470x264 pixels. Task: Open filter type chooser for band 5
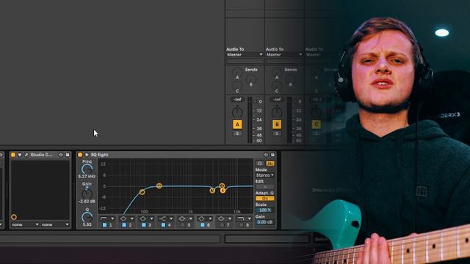(186, 219)
